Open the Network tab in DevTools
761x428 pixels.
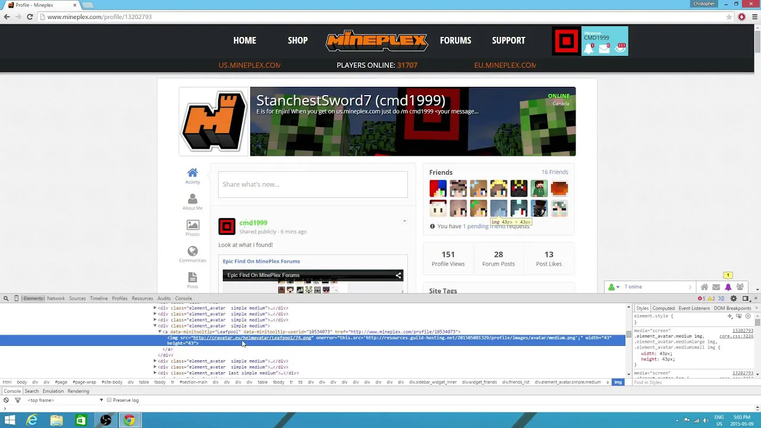coord(56,298)
